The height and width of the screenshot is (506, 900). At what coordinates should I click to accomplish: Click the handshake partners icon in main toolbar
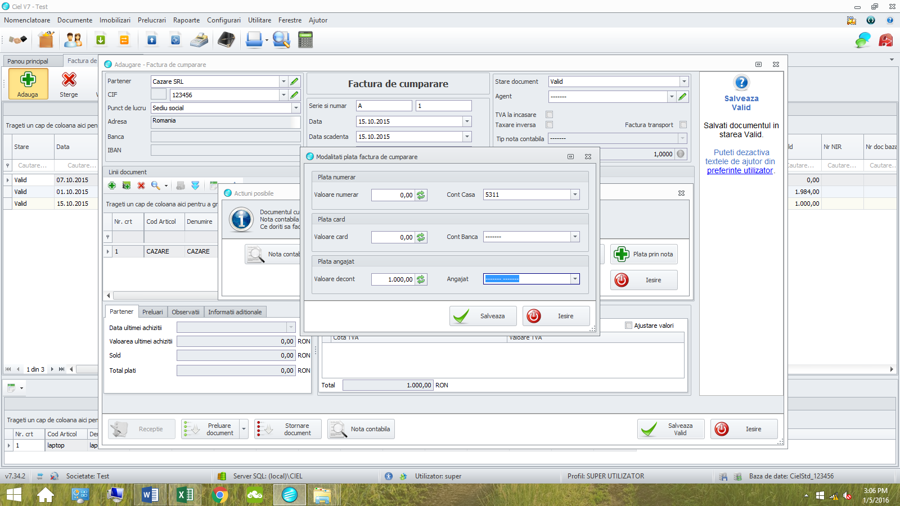click(x=18, y=40)
